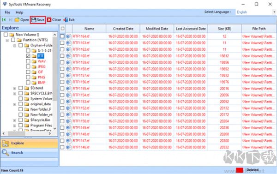Select the S-1-5-21 folder in tree

[45, 51]
